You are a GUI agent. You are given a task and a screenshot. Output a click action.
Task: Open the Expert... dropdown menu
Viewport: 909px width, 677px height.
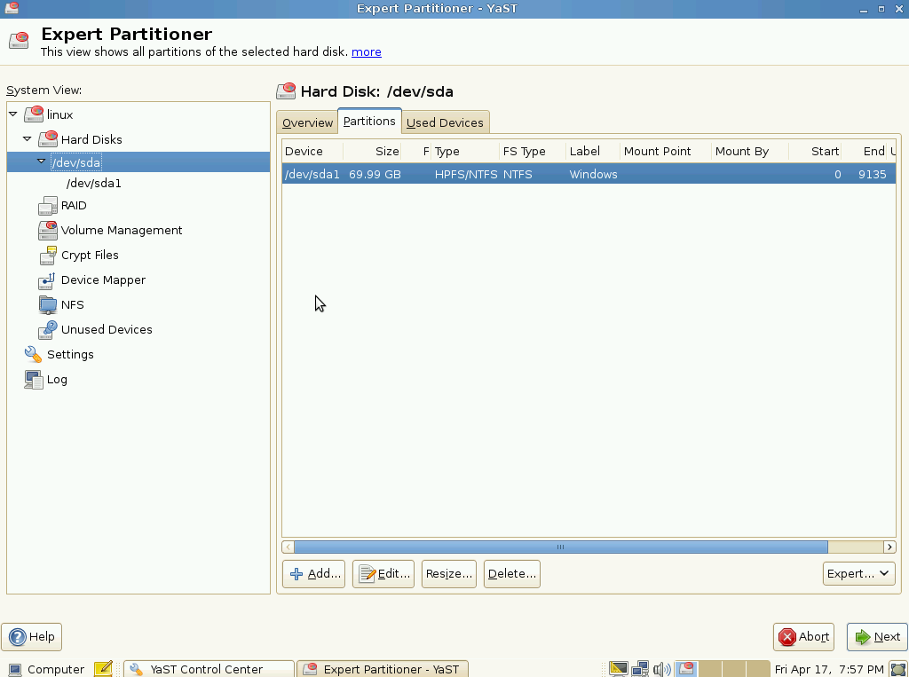click(858, 573)
